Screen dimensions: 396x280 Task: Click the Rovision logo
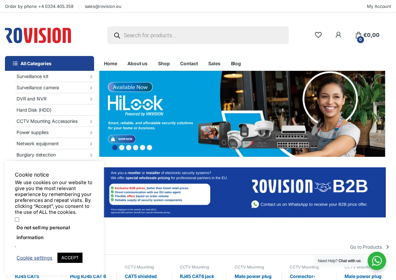click(38, 35)
